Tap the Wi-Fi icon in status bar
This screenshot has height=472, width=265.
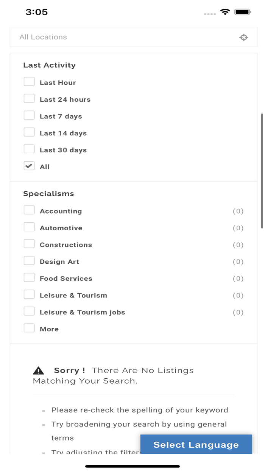pos(225,12)
